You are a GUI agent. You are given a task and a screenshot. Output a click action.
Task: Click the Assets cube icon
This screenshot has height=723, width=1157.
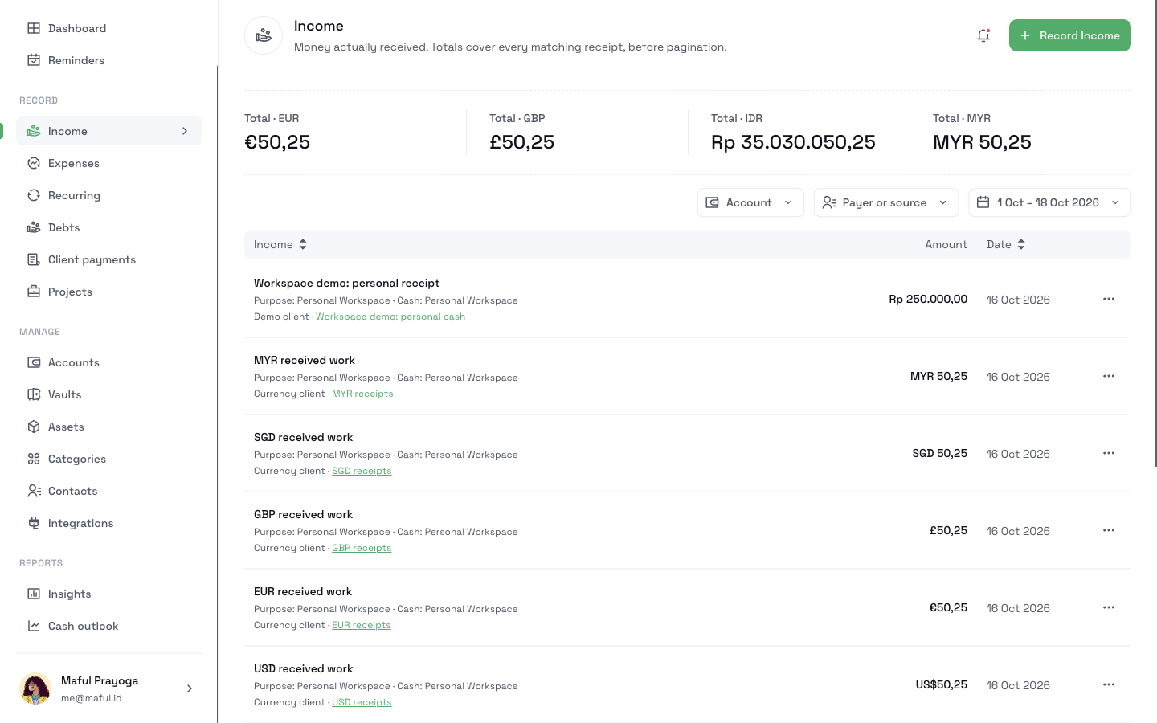click(34, 427)
